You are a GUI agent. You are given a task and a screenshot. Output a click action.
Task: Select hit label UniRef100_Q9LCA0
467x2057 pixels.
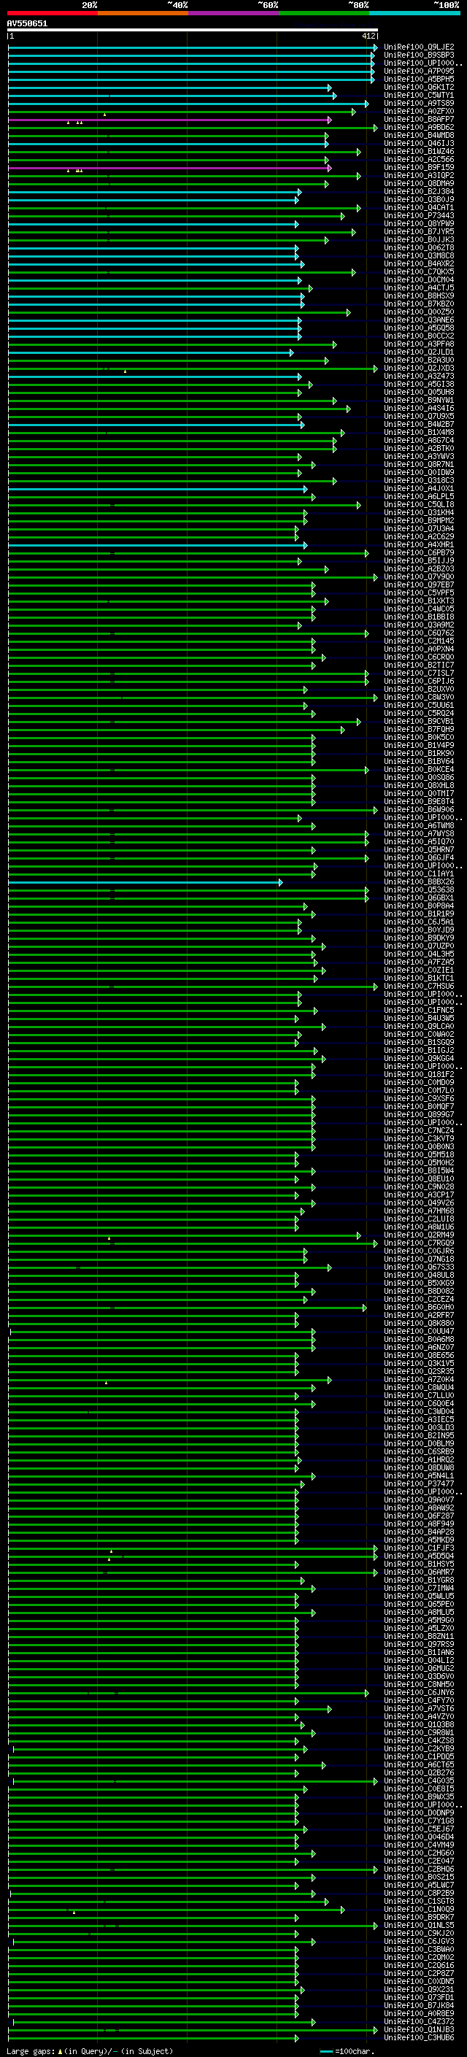(419, 1027)
